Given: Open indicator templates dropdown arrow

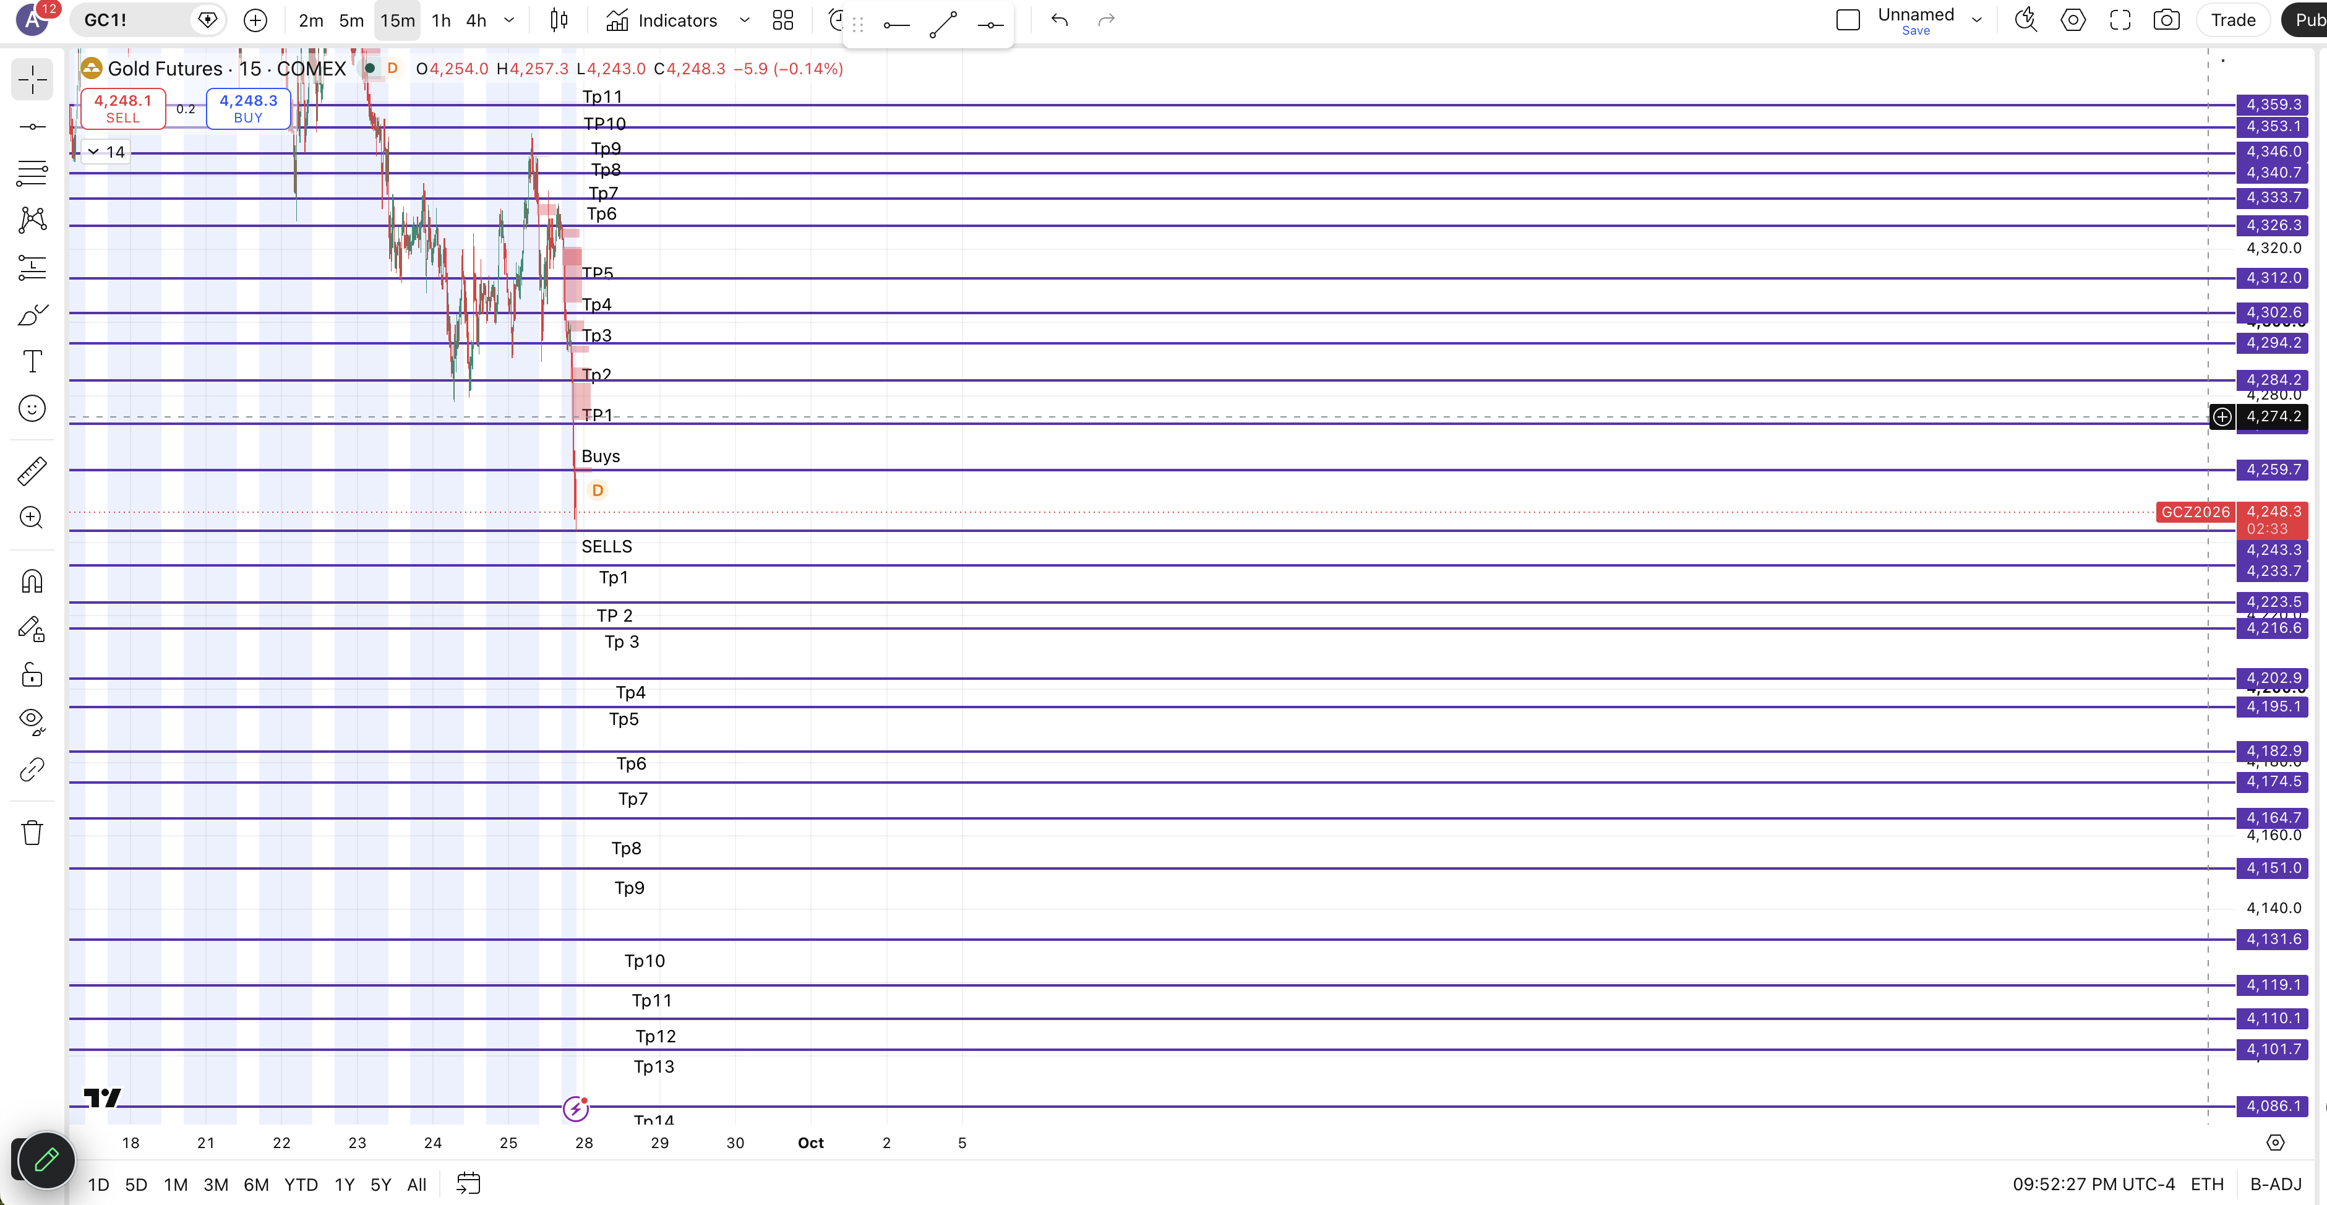Looking at the screenshot, I should (x=744, y=20).
